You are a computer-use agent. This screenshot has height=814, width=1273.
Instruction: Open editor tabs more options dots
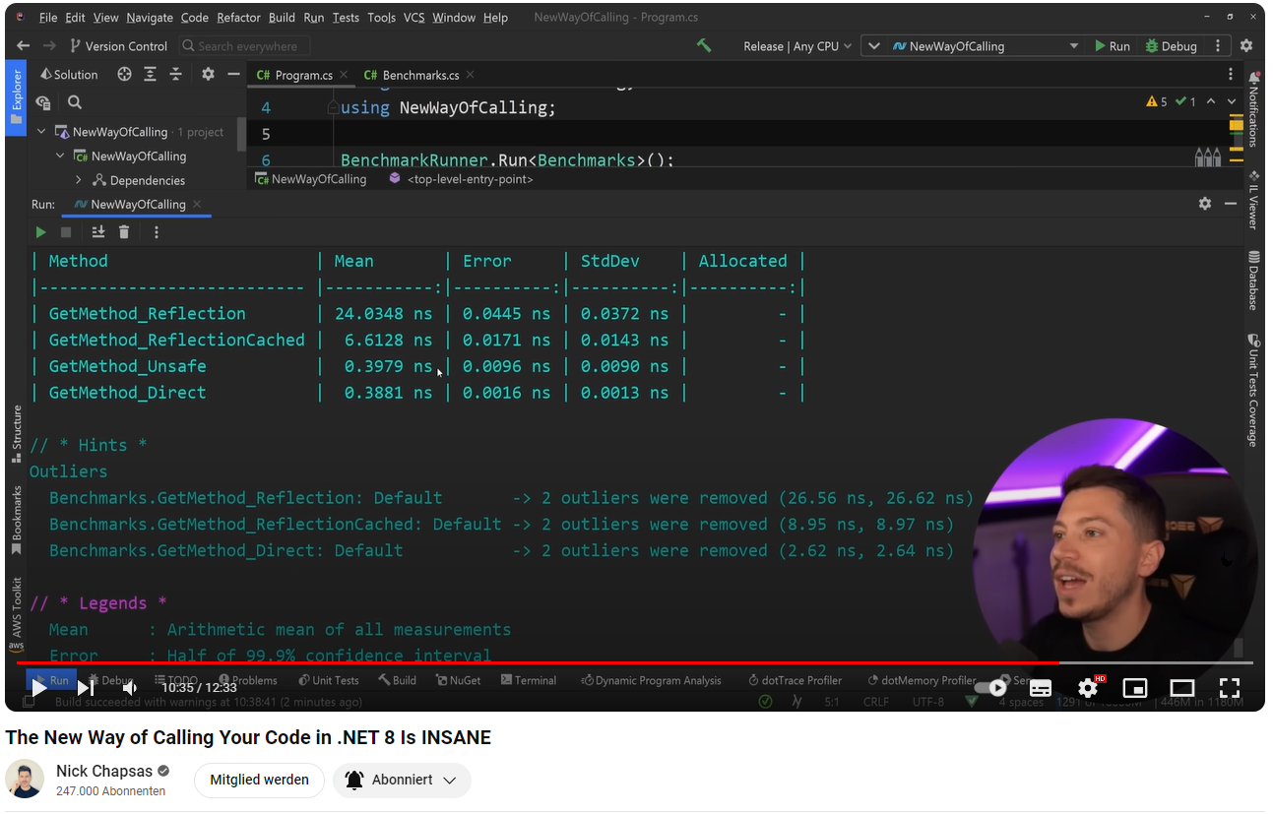(x=1231, y=75)
